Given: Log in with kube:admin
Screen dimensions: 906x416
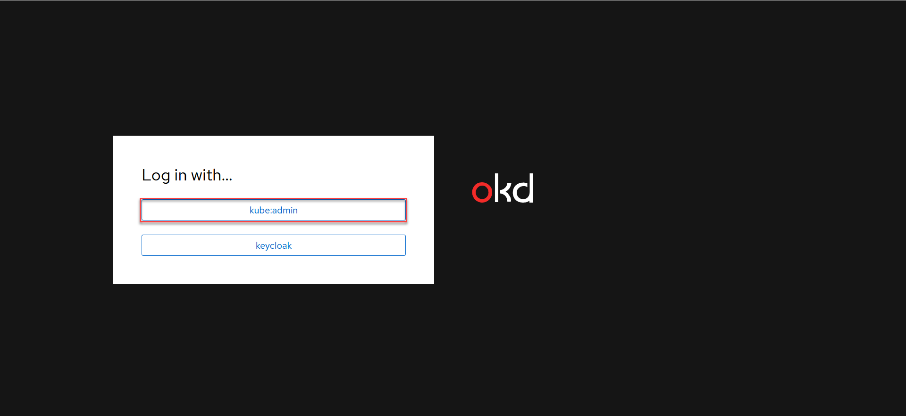Looking at the screenshot, I should click(274, 210).
